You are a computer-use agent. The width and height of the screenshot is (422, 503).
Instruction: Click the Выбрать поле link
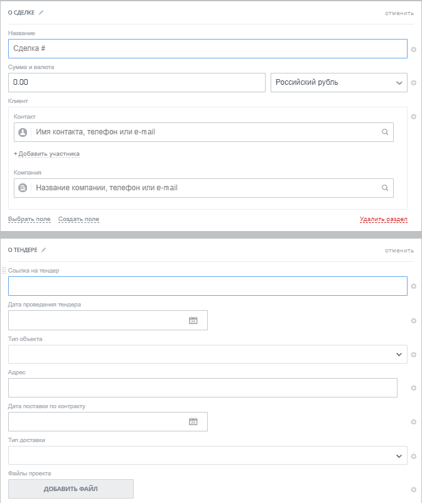(29, 219)
